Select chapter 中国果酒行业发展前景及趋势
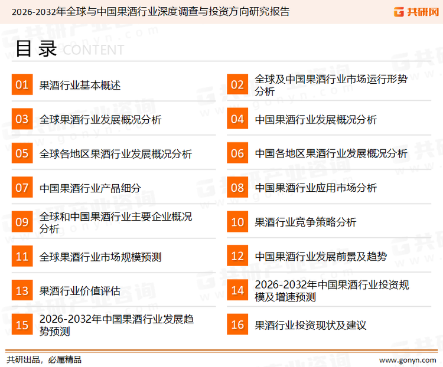 tap(321, 256)
